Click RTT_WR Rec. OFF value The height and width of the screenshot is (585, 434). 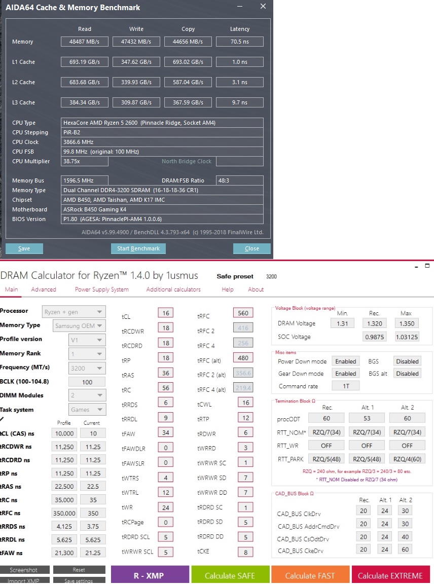pyautogui.click(x=327, y=446)
